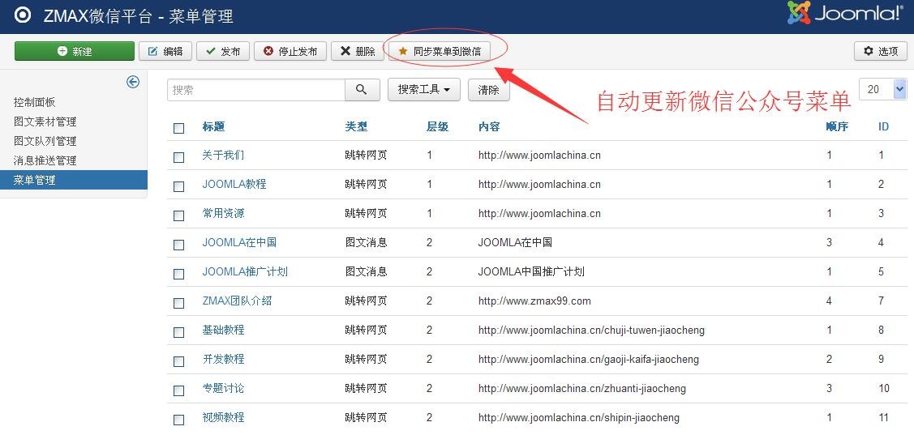Check the box for 关于我们 row
Image resolution: width=914 pixels, height=435 pixels.
tap(179, 156)
